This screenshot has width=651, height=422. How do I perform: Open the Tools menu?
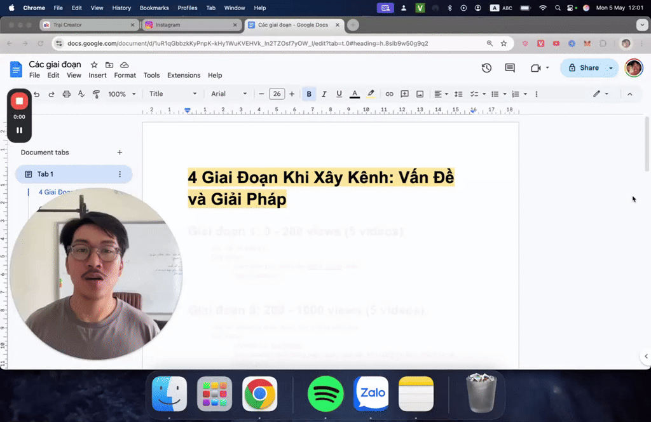point(151,75)
